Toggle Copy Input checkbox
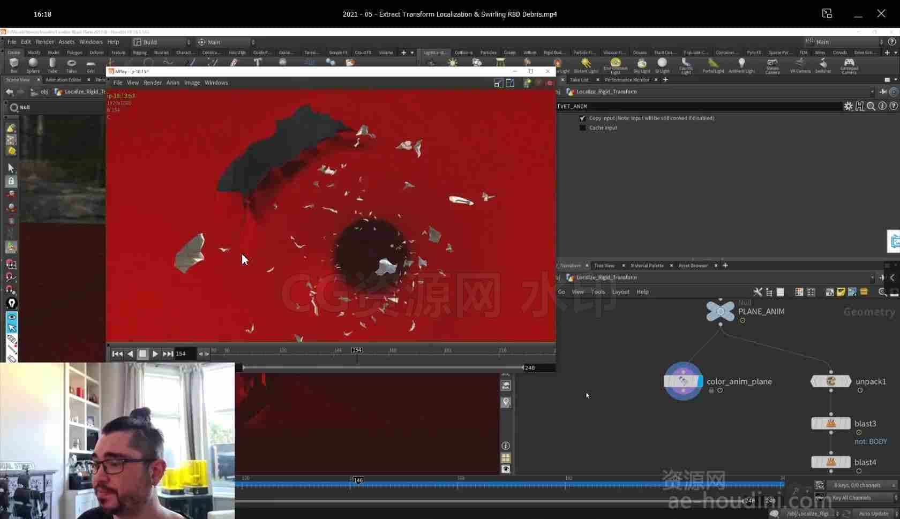Image resolution: width=900 pixels, height=519 pixels. (582, 118)
